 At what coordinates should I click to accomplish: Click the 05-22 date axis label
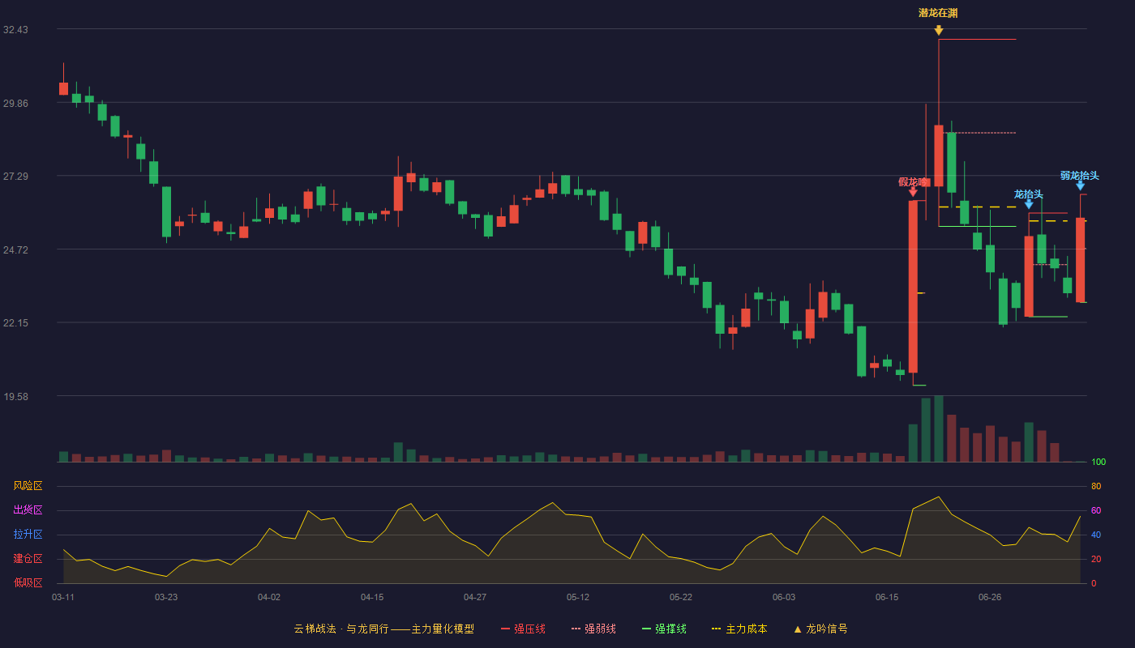(x=681, y=597)
